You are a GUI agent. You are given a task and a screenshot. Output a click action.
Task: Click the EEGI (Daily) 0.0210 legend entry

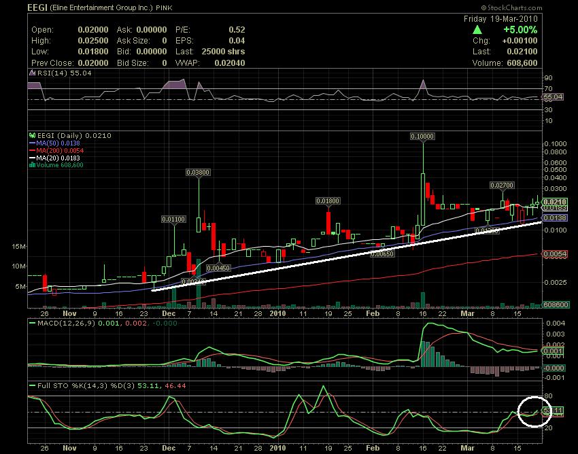74,136
